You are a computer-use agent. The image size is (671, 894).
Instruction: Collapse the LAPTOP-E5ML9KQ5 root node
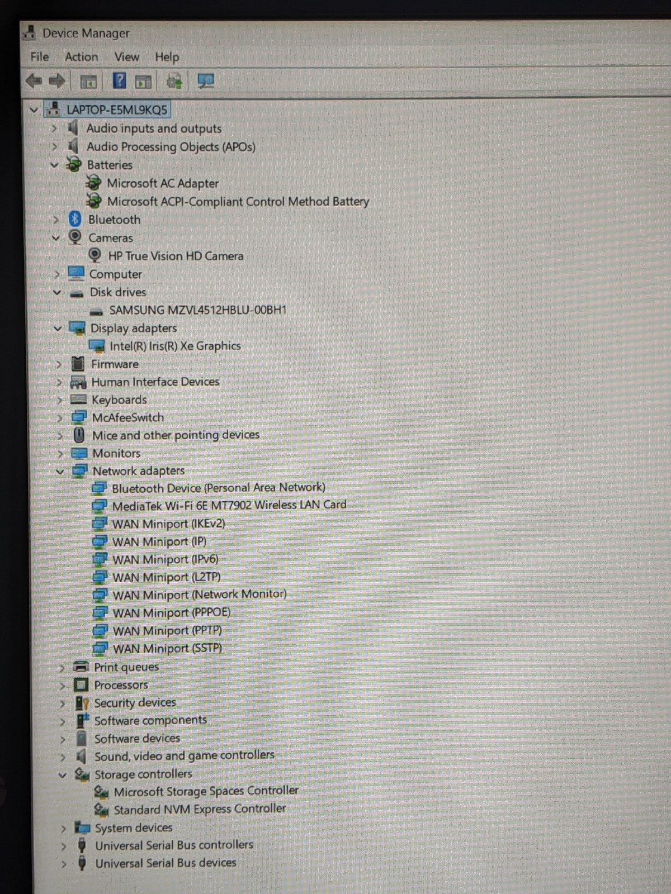click(34, 110)
